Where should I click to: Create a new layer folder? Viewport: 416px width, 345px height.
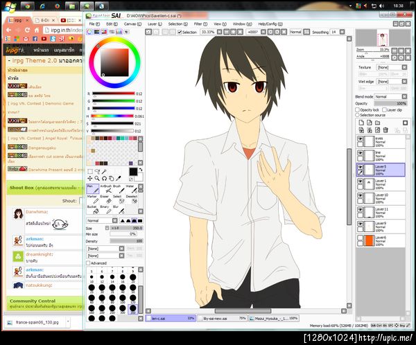(x=378, y=123)
